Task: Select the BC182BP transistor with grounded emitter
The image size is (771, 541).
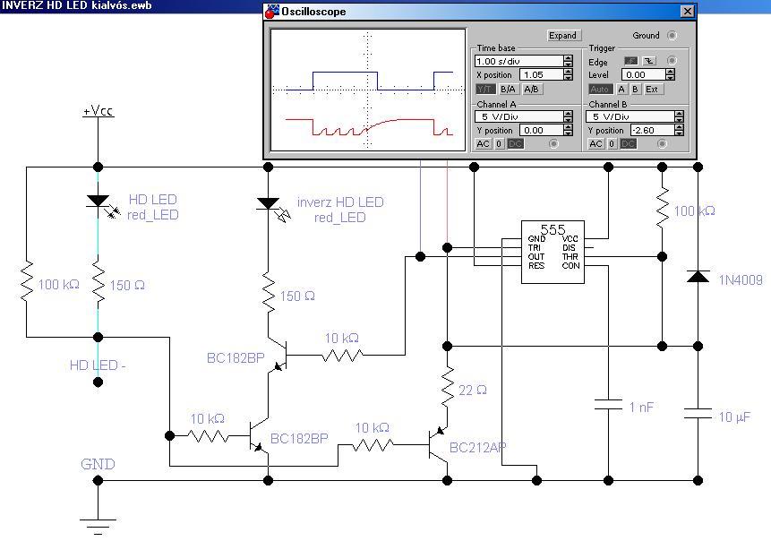Action: (259, 435)
